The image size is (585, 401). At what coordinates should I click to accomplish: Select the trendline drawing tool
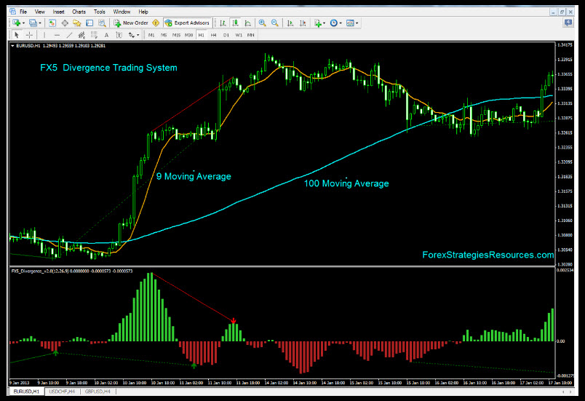pos(70,35)
